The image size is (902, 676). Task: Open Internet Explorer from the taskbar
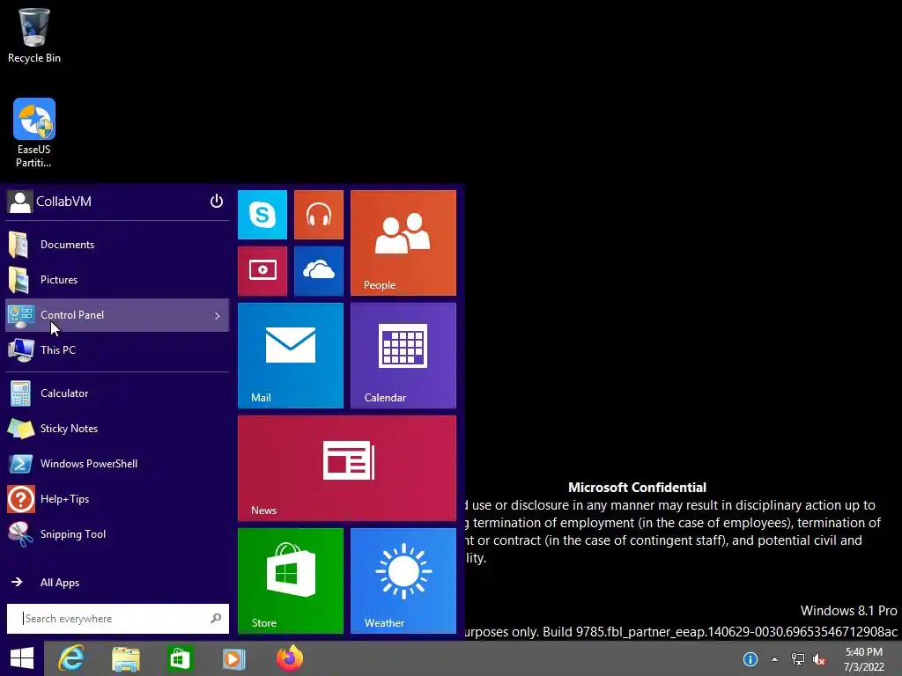coord(71,658)
